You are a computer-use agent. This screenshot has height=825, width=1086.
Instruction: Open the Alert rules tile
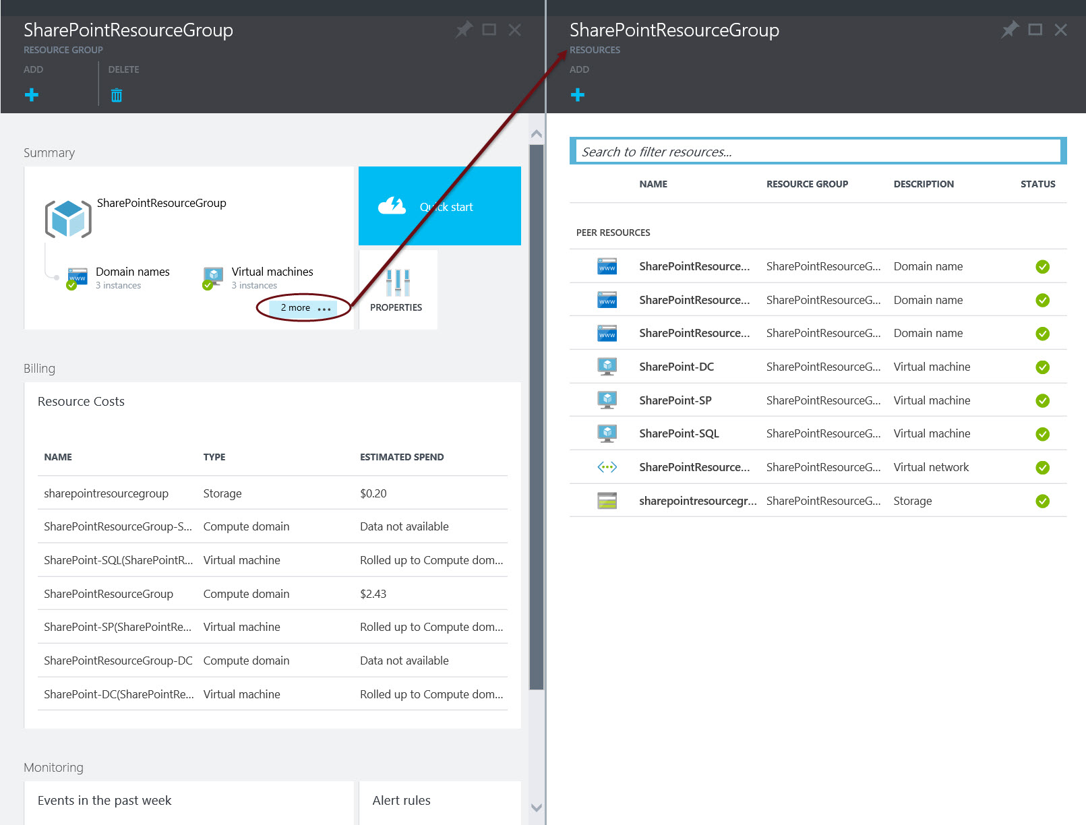(x=440, y=803)
